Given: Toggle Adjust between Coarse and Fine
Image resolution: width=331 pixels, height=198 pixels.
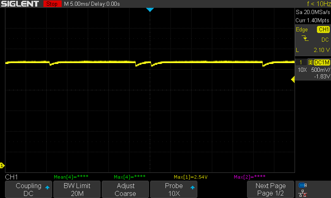Looking at the screenshot, I should tap(125, 189).
